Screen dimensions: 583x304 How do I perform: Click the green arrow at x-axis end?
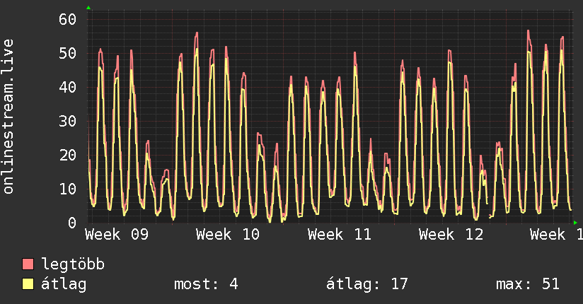(575, 223)
